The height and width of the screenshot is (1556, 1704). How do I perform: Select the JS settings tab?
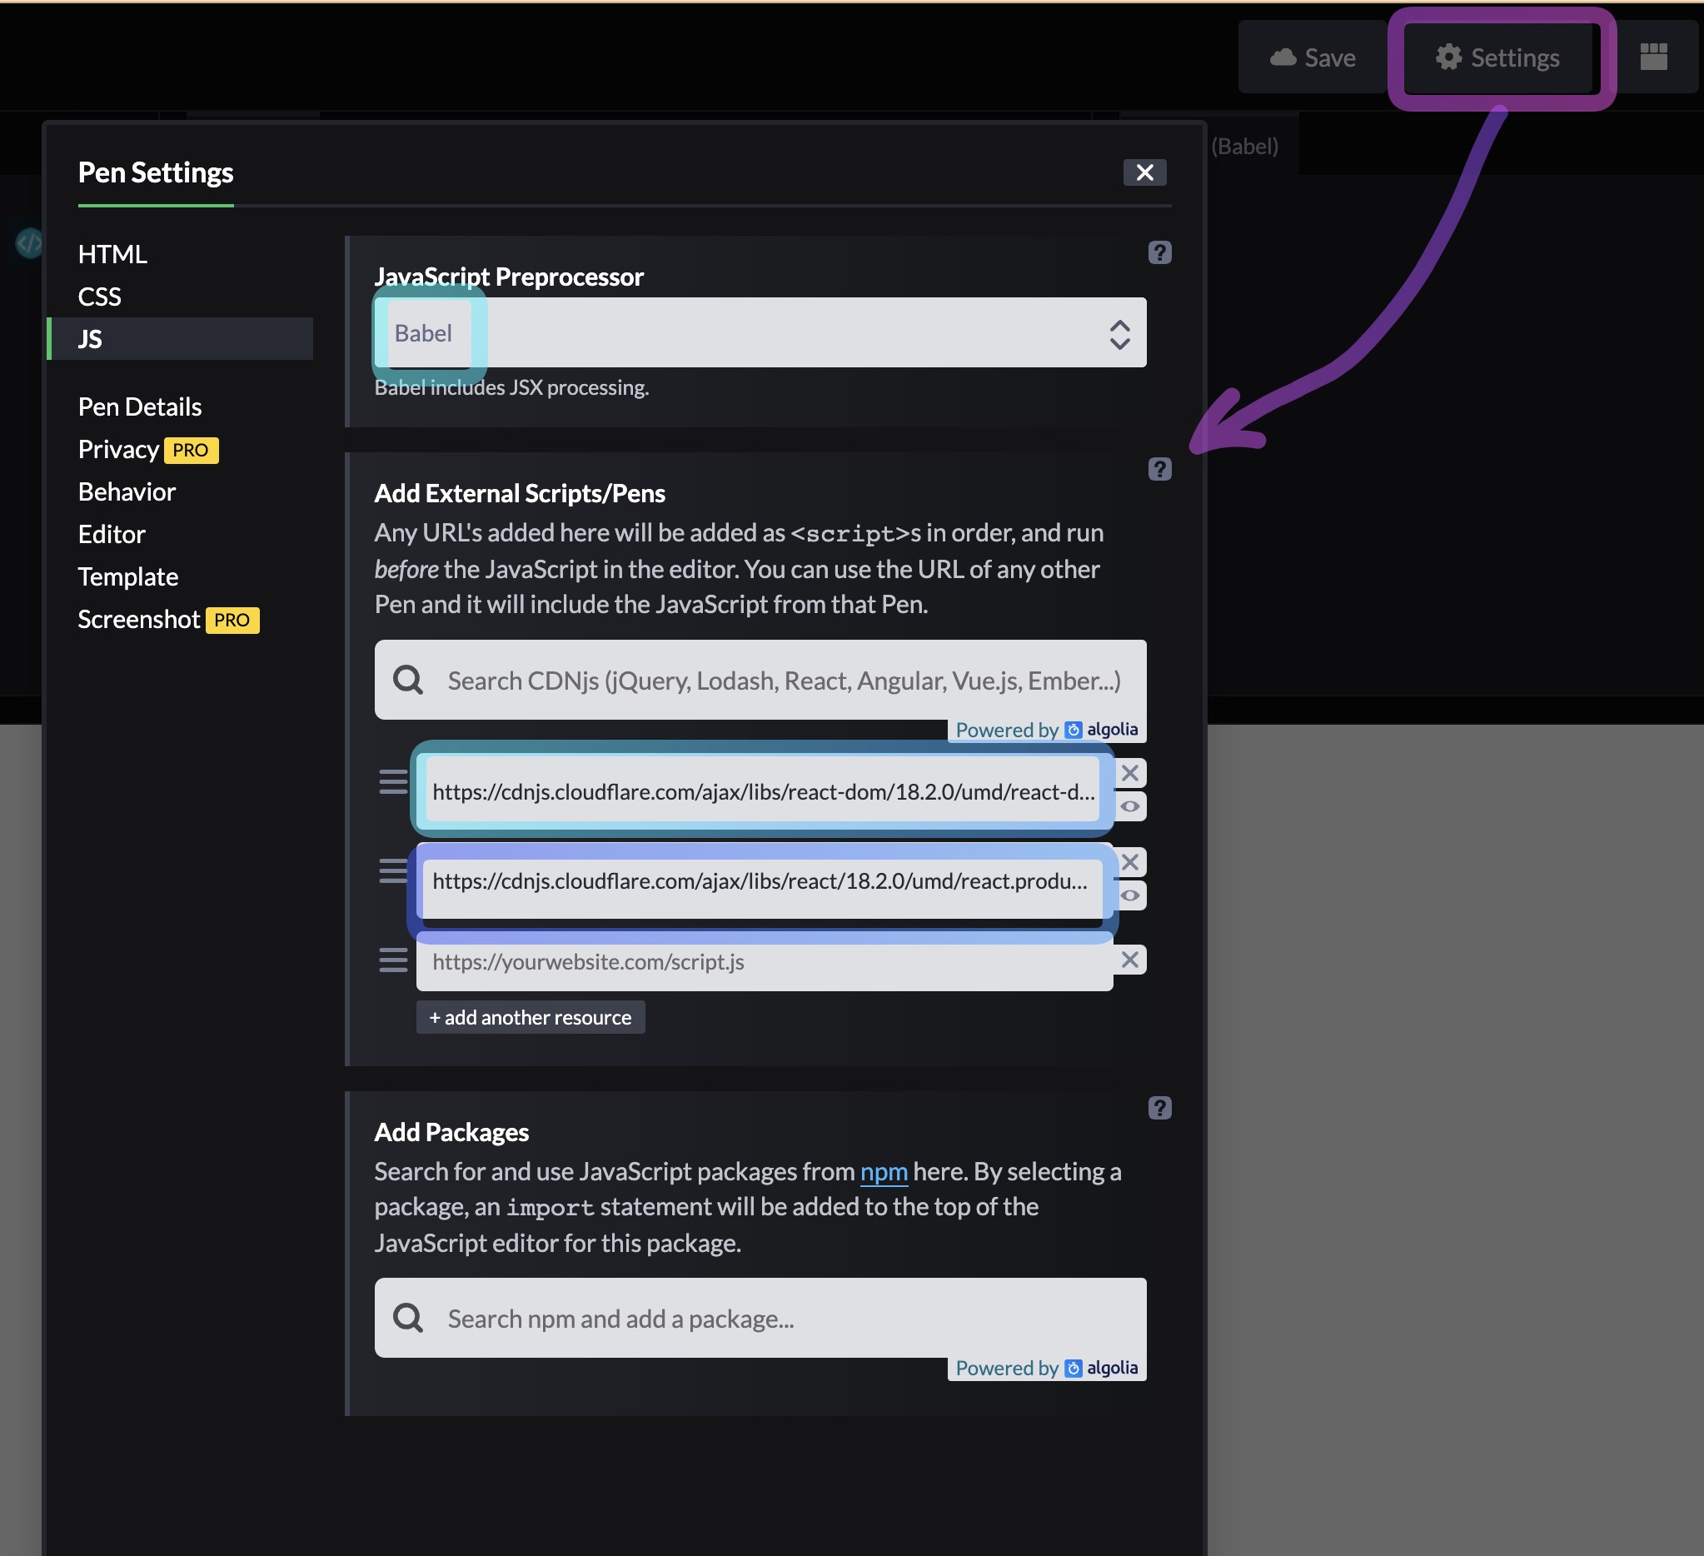[x=91, y=339]
